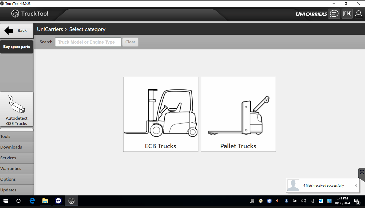Open the user profile icon

[358, 14]
